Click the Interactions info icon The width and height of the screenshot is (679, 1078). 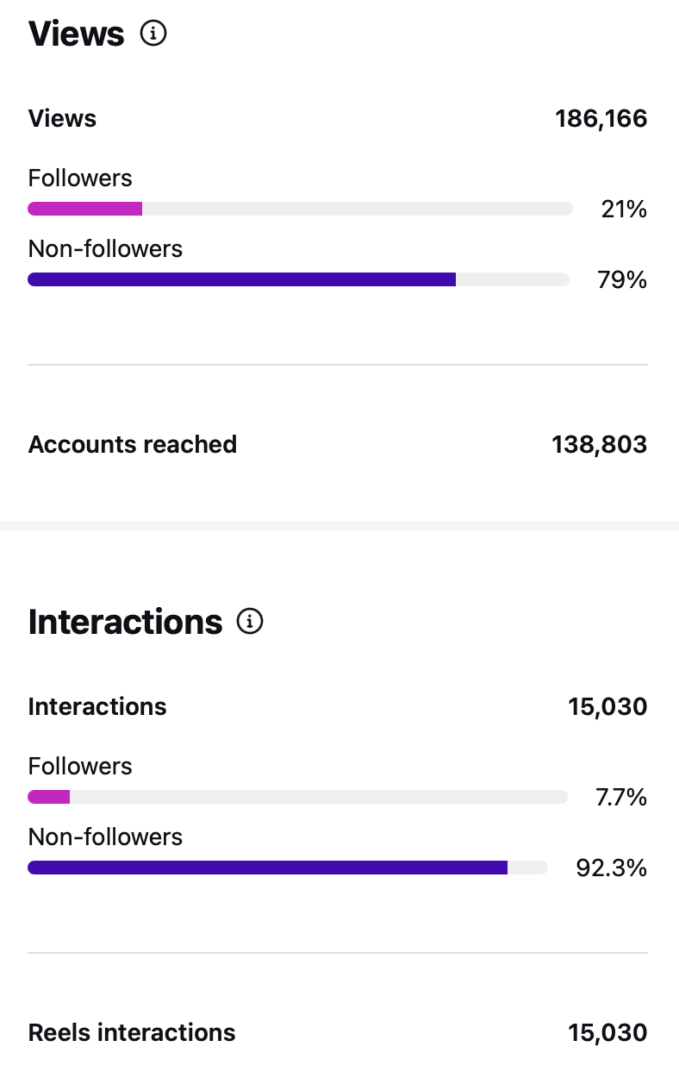(249, 621)
